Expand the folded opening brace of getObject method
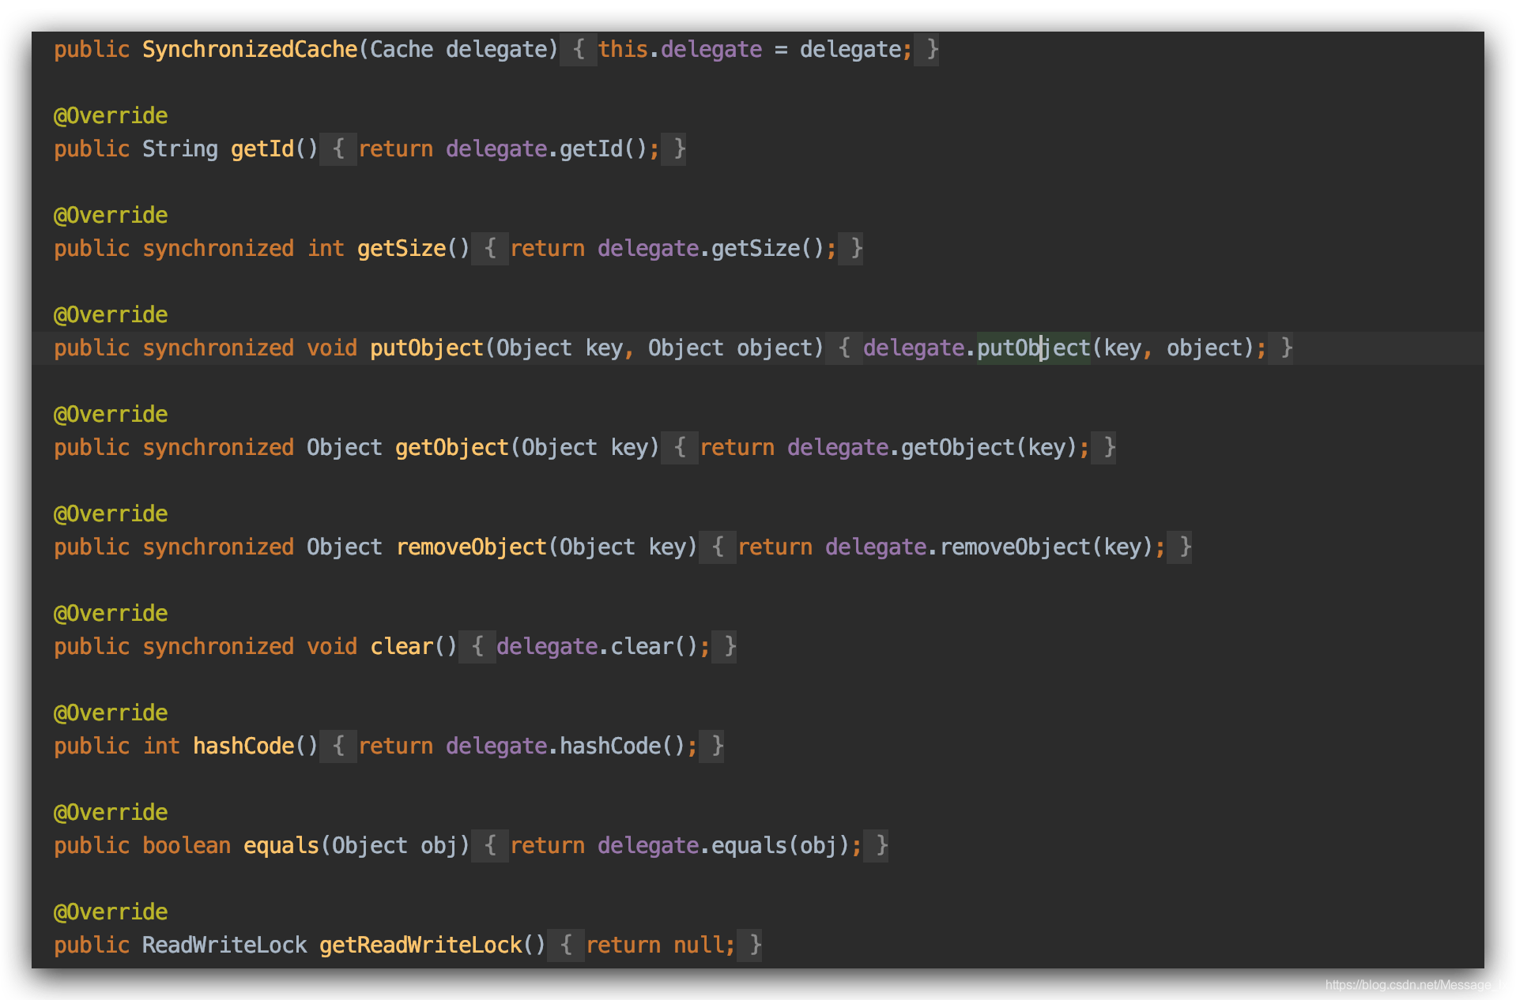Image resolution: width=1516 pixels, height=1000 pixels. point(680,448)
